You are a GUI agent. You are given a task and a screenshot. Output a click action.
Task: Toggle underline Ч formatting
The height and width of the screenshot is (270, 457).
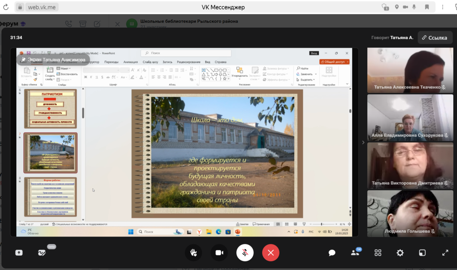[97, 77]
